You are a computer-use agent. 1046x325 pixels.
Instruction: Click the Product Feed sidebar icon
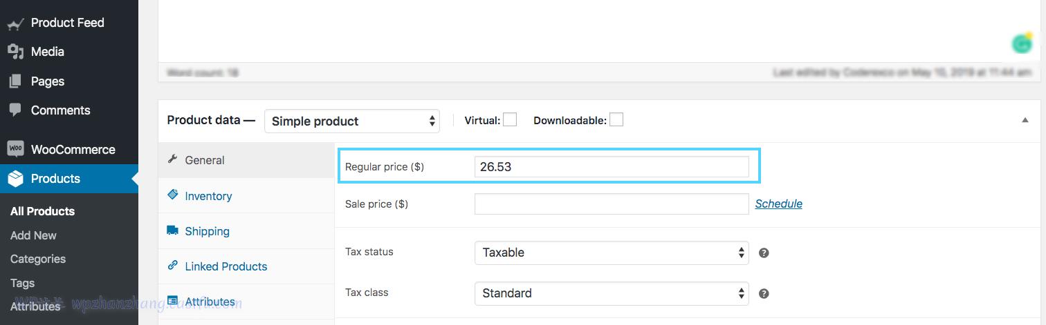pos(15,23)
